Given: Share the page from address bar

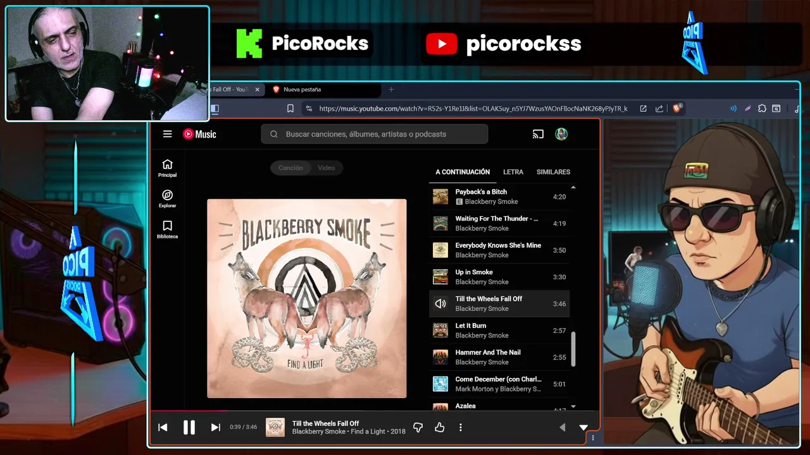Looking at the screenshot, I should 659,109.
